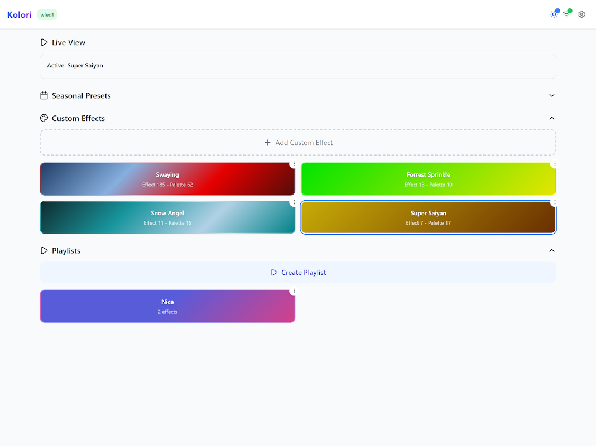Click 'Effect 185 - Palette 62' text
596x446 pixels.
coord(167,185)
